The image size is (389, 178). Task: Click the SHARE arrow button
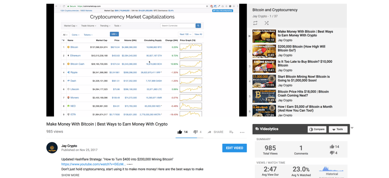coord(215,132)
